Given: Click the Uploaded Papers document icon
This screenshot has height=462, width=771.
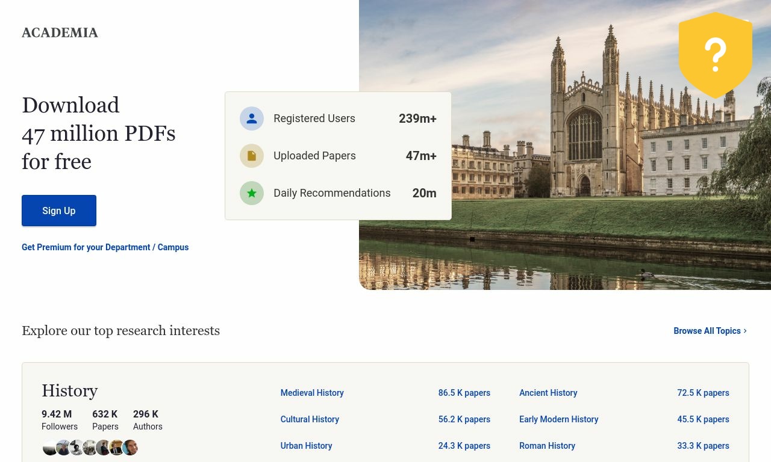Looking at the screenshot, I should (252, 156).
